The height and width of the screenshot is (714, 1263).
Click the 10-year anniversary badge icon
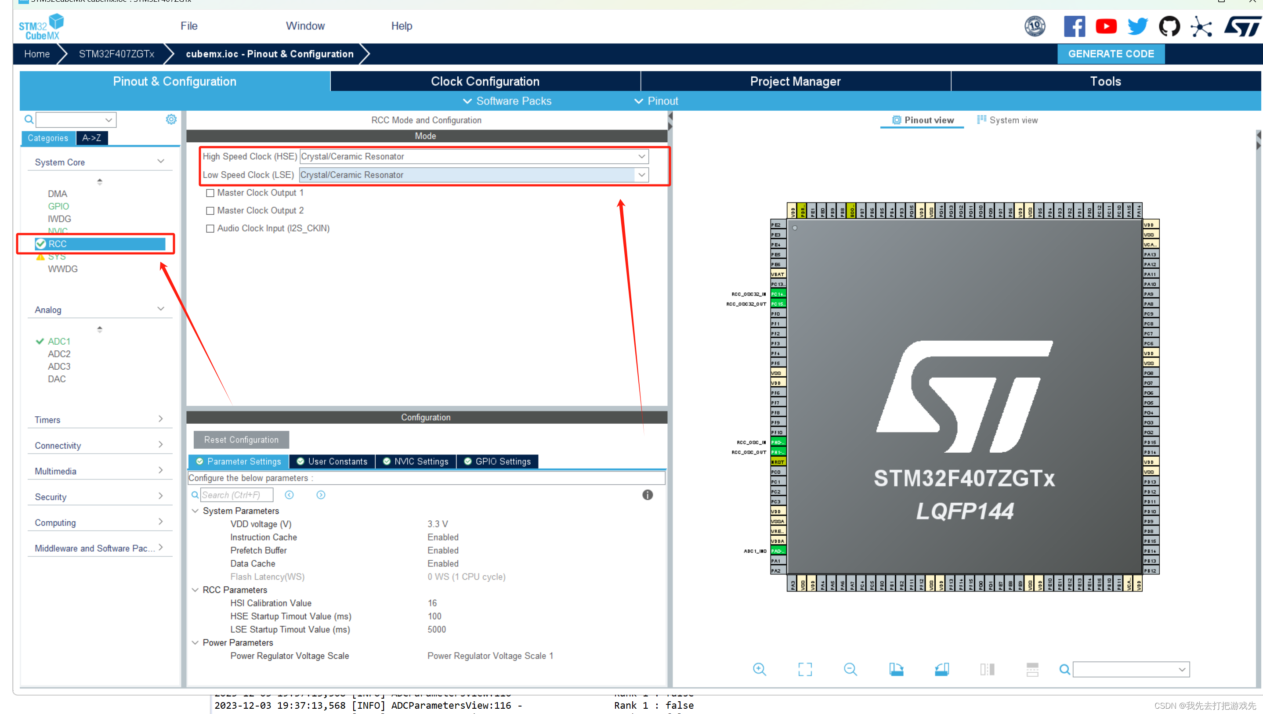pos(1035,26)
